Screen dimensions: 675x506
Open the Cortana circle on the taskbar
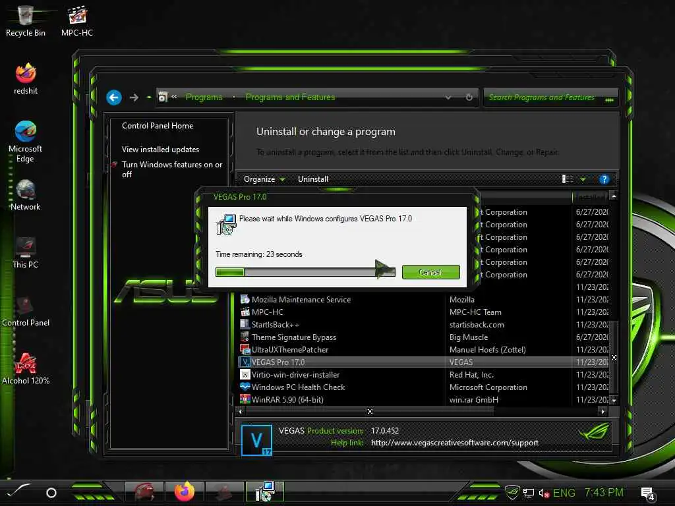tap(51, 493)
